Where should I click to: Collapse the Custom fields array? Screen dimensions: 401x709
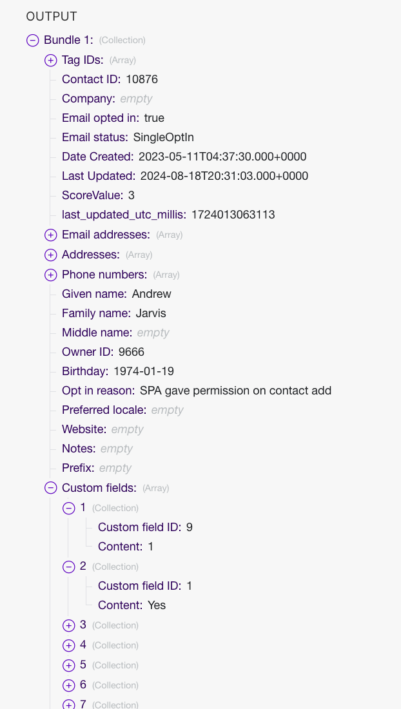(x=50, y=488)
